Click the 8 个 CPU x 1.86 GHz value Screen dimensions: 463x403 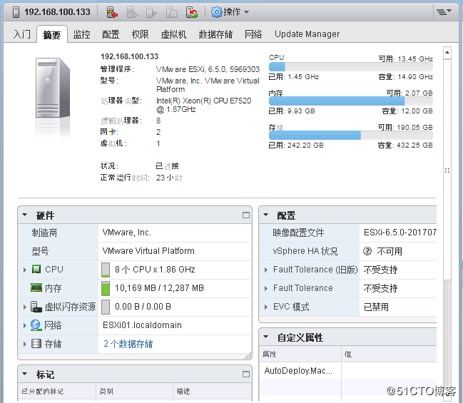[x=155, y=270]
